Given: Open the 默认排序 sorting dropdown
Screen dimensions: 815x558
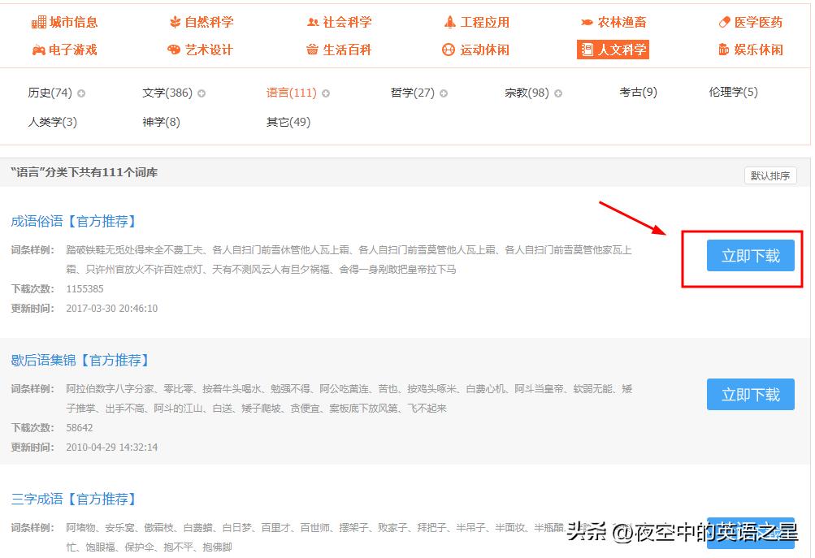Looking at the screenshot, I should [x=769, y=175].
